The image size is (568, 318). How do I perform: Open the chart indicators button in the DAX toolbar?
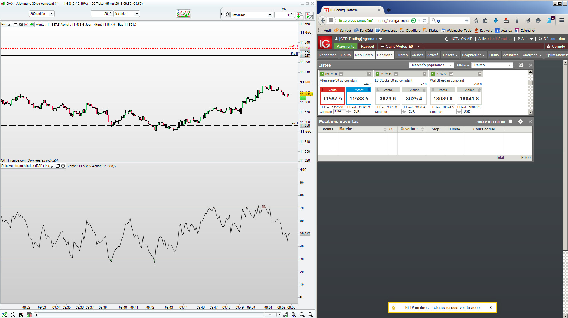tap(184, 14)
